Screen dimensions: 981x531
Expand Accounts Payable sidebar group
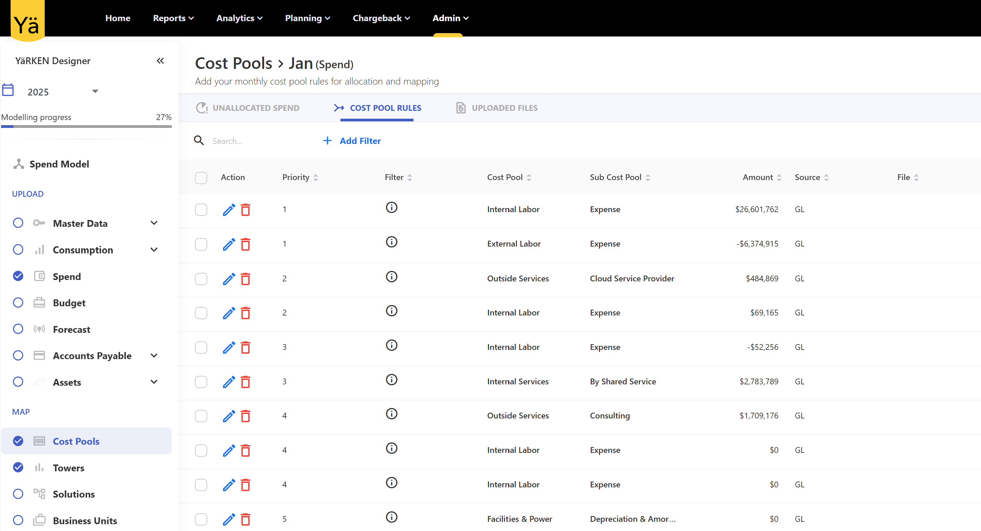pos(154,356)
